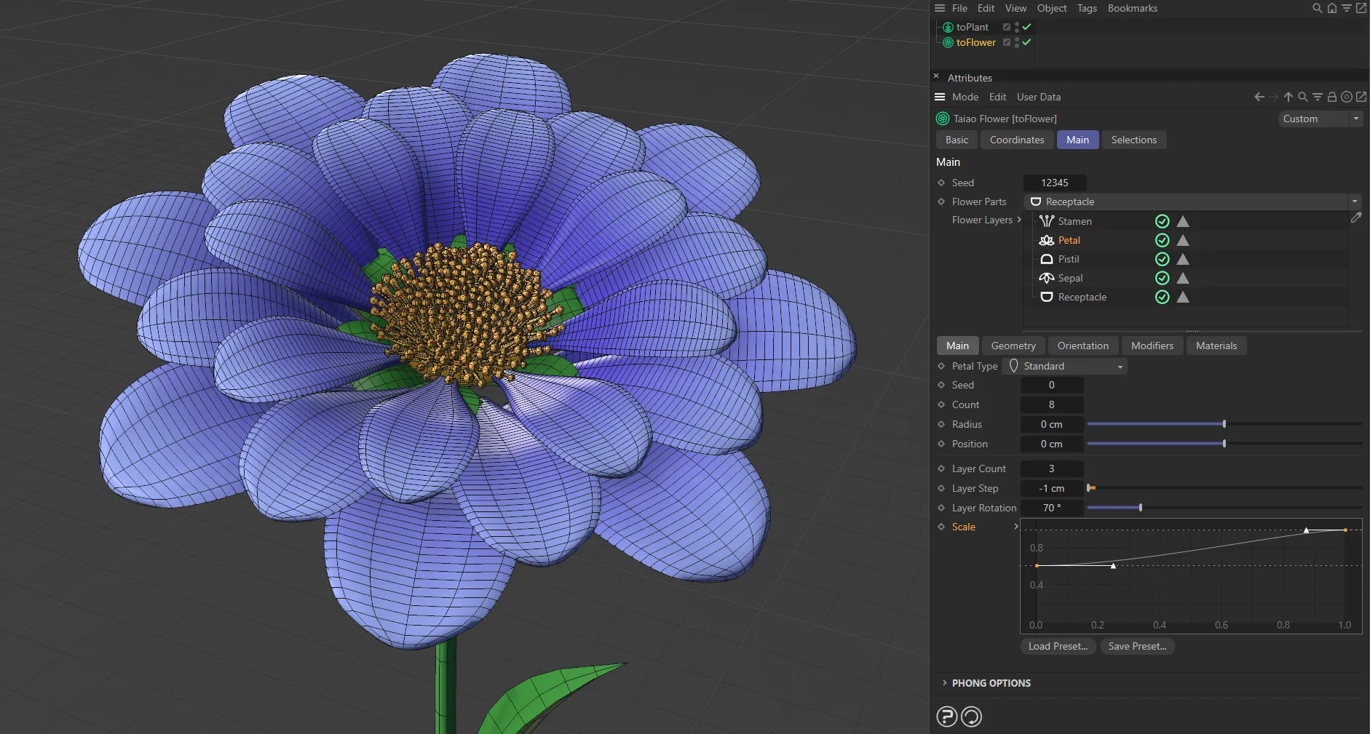This screenshot has height=734, width=1370.
Task: Select the Sepal flower part icon
Action: tap(1047, 278)
